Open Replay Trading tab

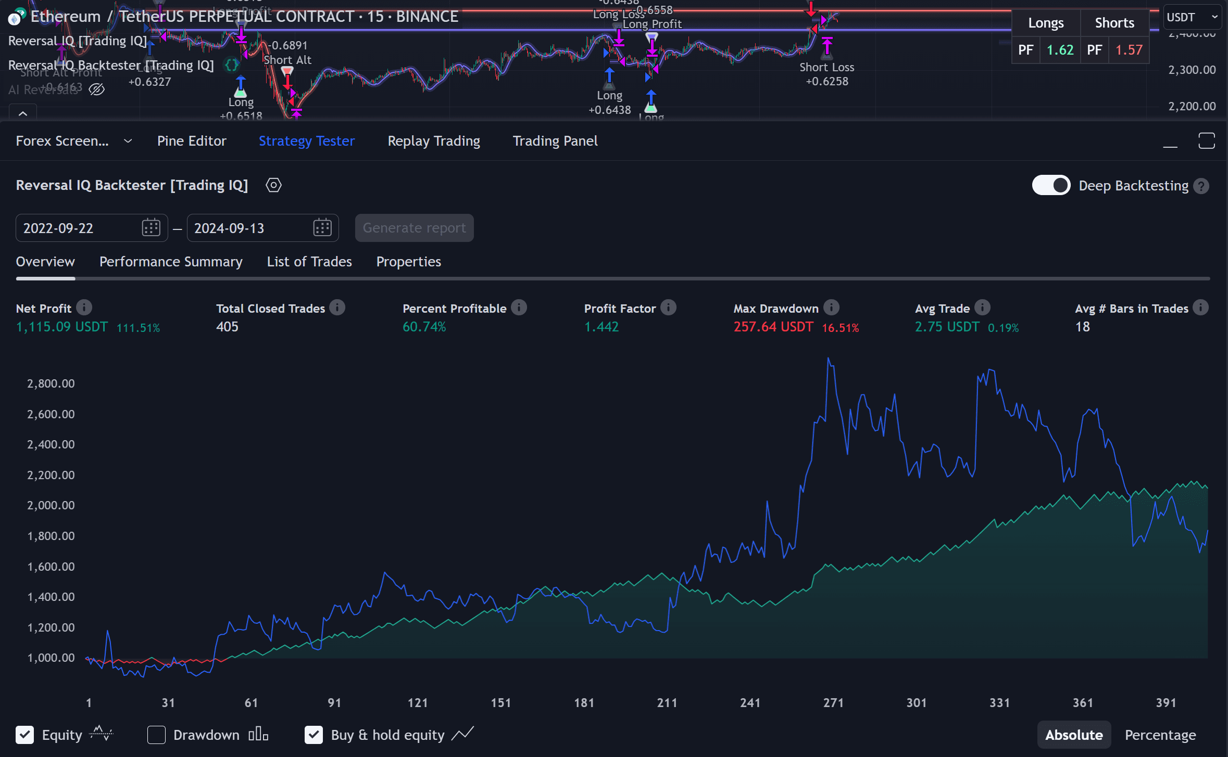(x=434, y=141)
